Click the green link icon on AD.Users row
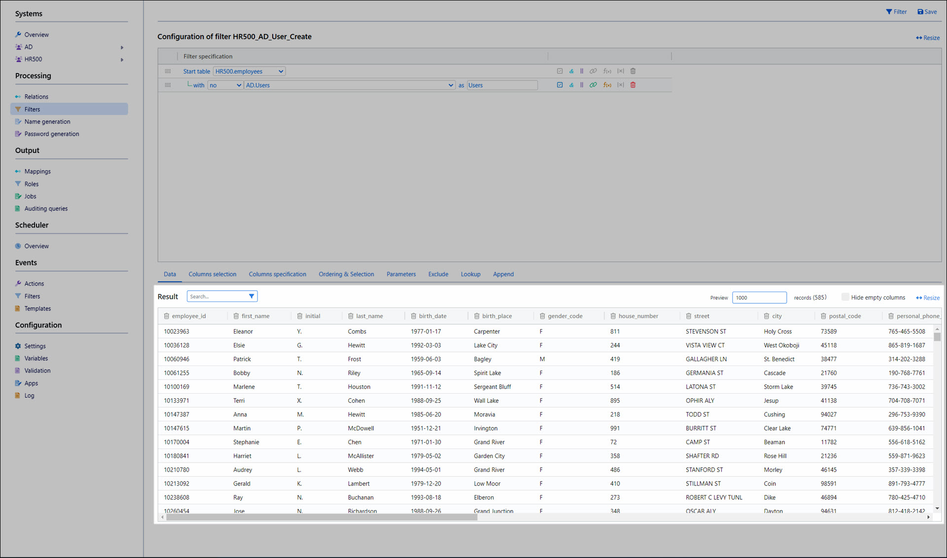Screen dimensions: 947x558 pyautogui.click(x=593, y=85)
